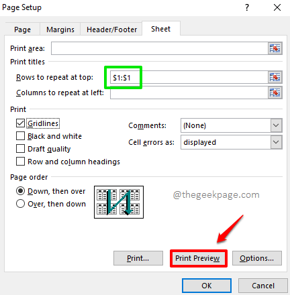This screenshot has height=295, width=290.
Task: Click the question mark help icon
Action: pos(247,7)
